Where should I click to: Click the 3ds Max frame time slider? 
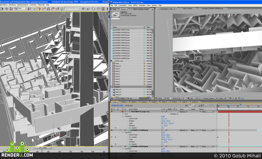point(43,148)
